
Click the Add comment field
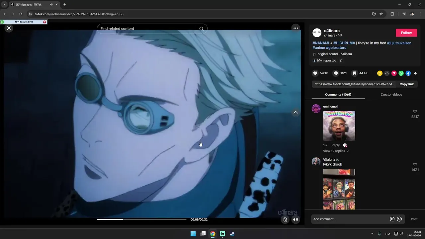(x=350, y=219)
